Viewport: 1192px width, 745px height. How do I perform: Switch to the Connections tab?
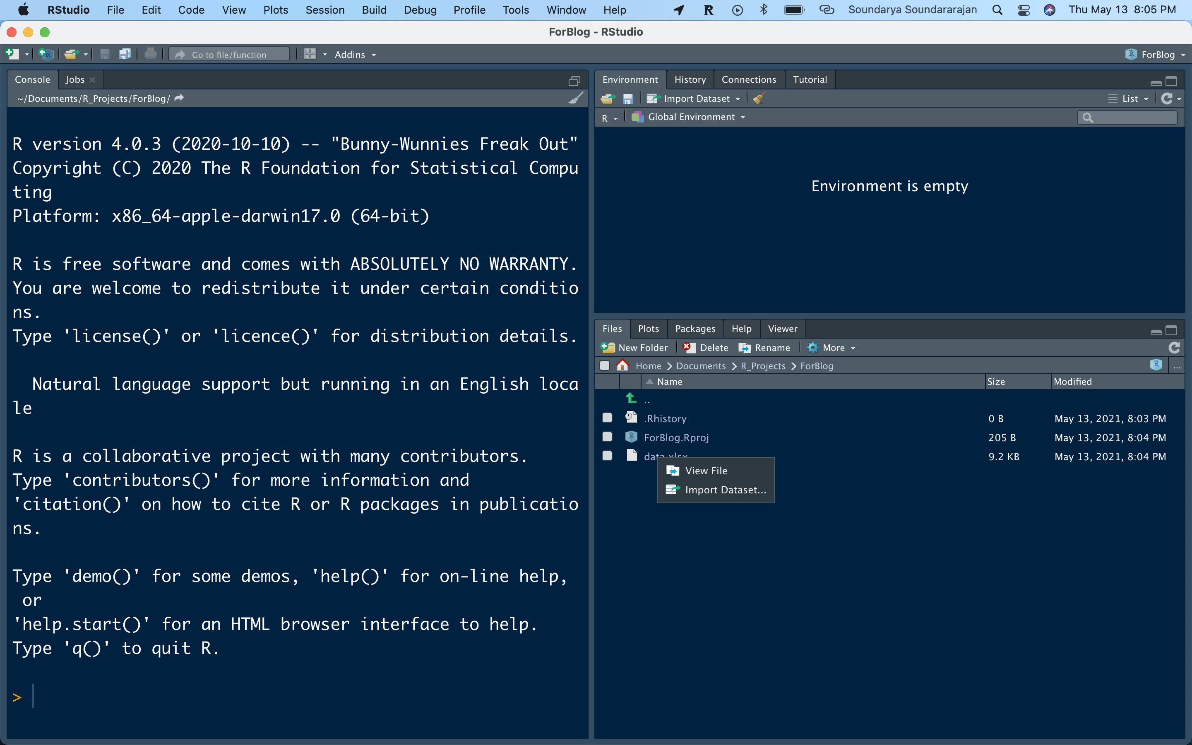click(749, 80)
